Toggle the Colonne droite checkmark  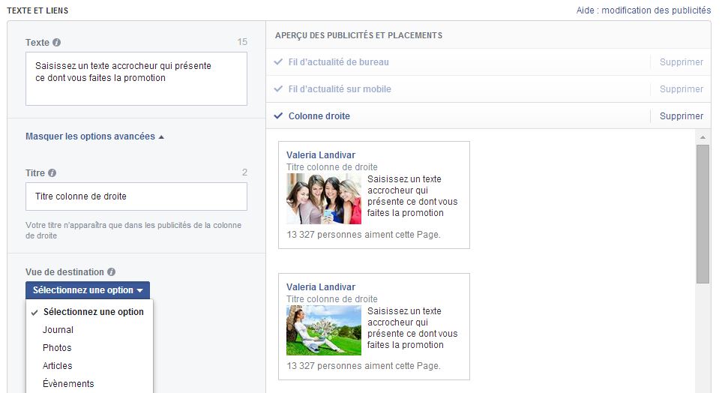[x=278, y=115]
